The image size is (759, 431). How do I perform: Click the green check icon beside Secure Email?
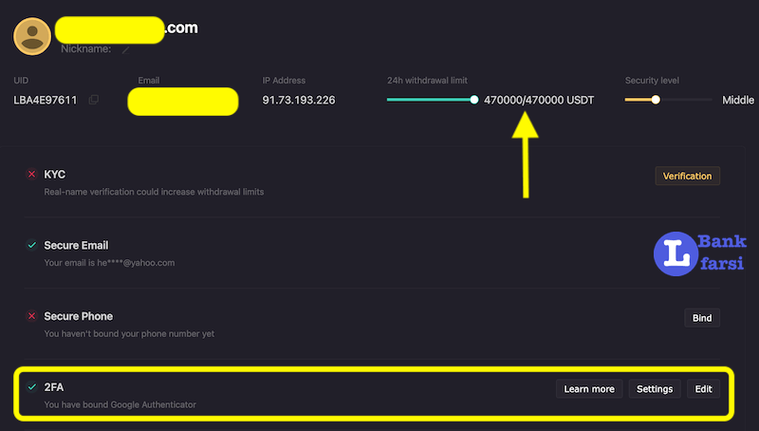[31, 245]
